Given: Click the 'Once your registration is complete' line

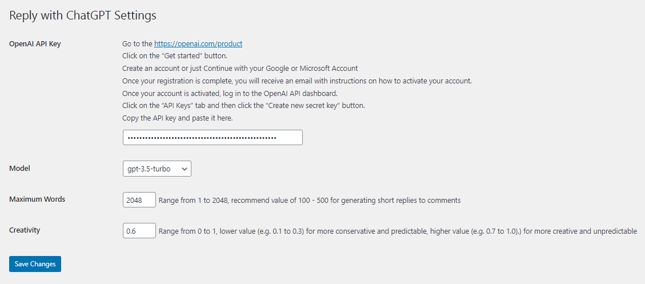Looking at the screenshot, I should [297, 81].
